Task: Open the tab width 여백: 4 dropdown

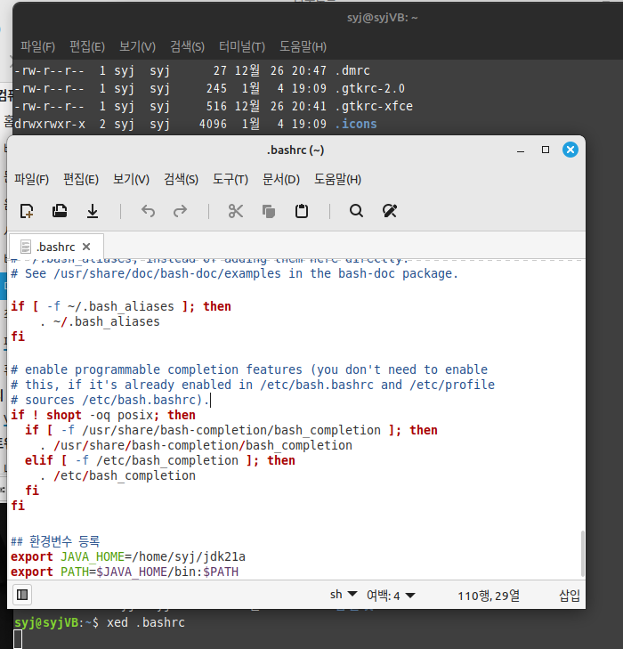Action: pos(391,596)
